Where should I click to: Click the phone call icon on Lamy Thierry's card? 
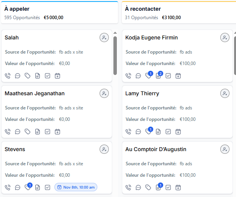click(x=128, y=132)
